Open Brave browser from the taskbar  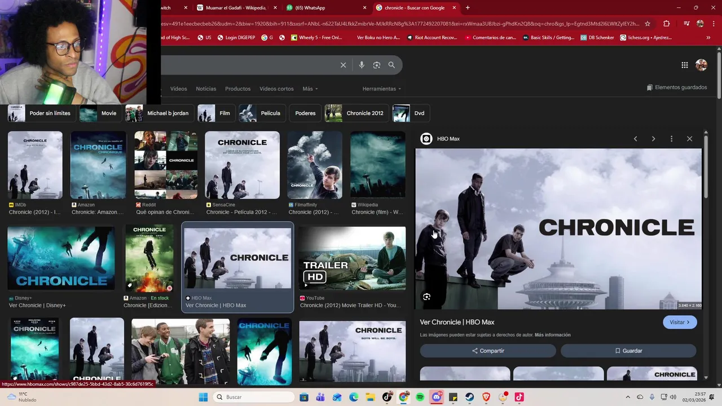click(x=486, y=397)
